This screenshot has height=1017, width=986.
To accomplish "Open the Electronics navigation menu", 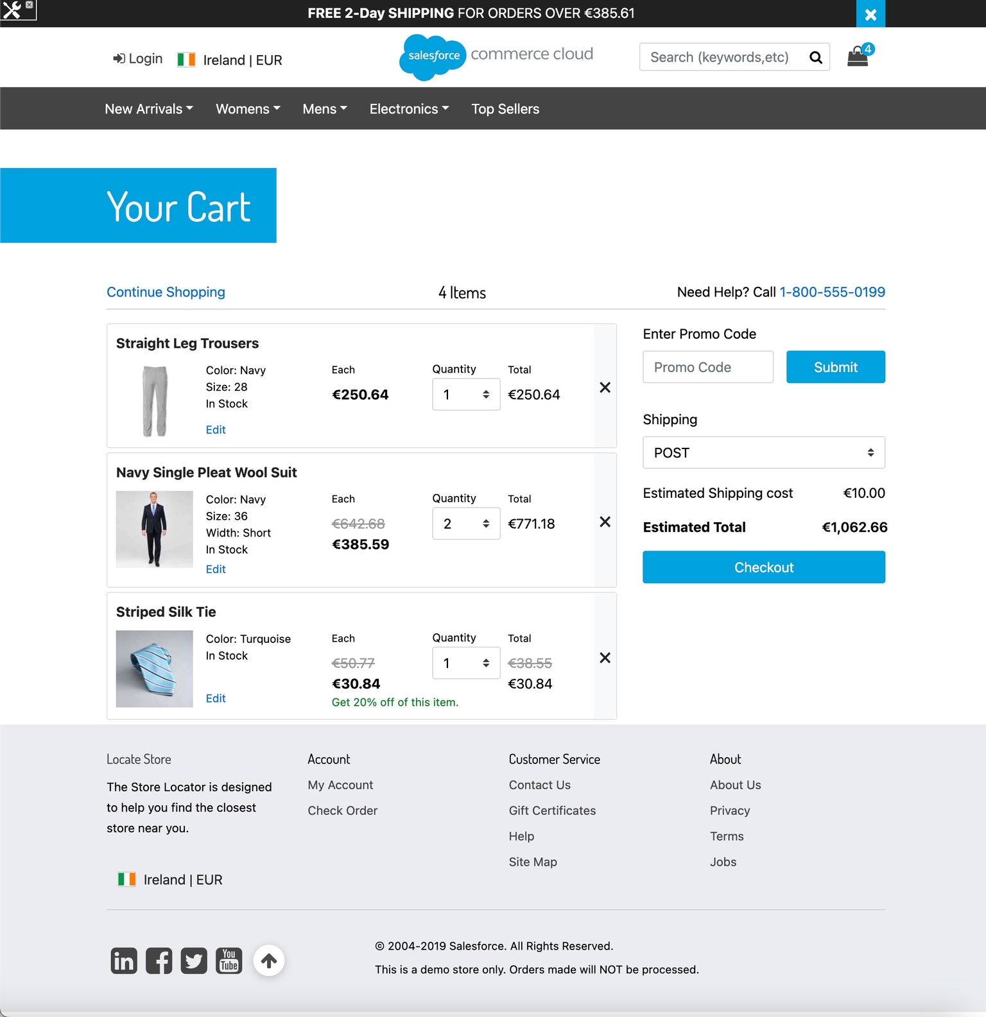I will [409, 109].
